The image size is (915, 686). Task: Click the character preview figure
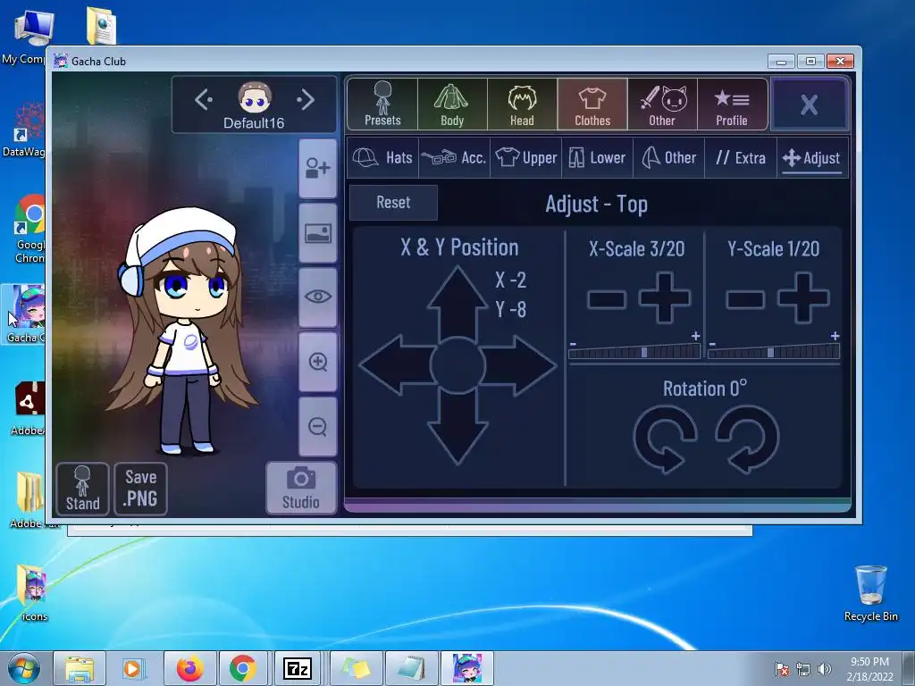point(181,331)
